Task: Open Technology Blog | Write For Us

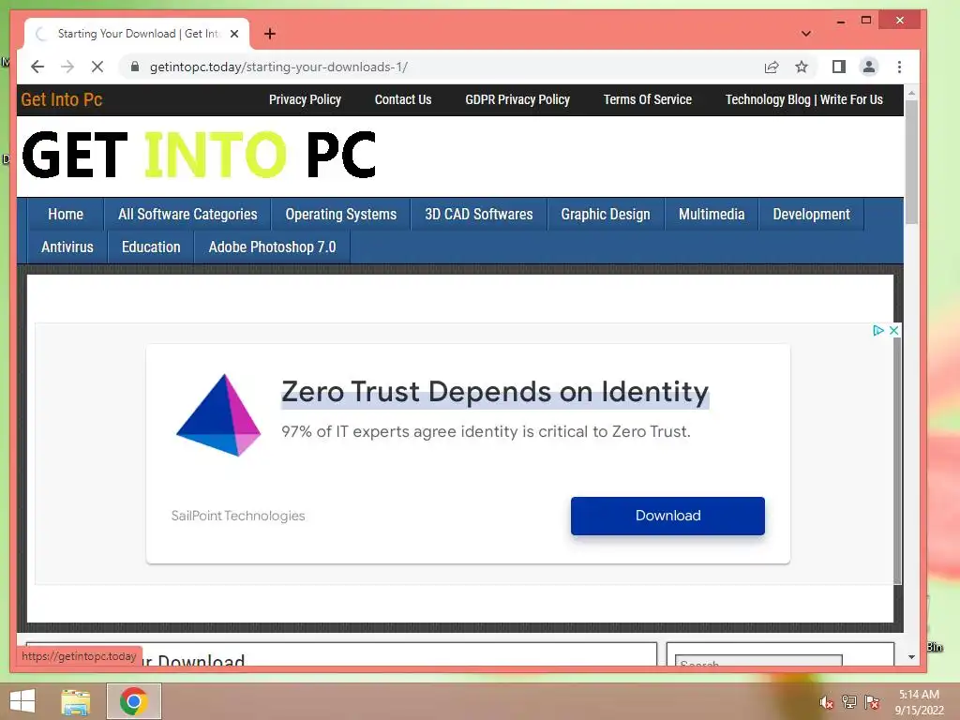Action: (x=803, y=99)
